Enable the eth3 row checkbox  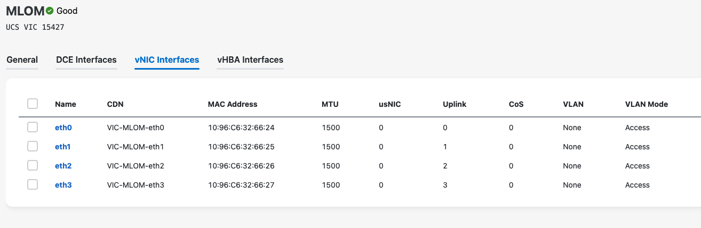click(33, 184)
